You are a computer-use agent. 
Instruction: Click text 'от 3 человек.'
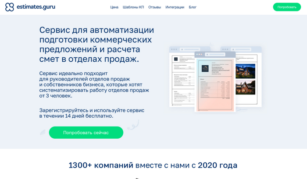click(56, 96)
